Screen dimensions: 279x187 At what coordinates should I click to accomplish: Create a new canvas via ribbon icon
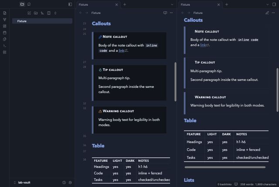pyautogui.click(x=5, y=26)
